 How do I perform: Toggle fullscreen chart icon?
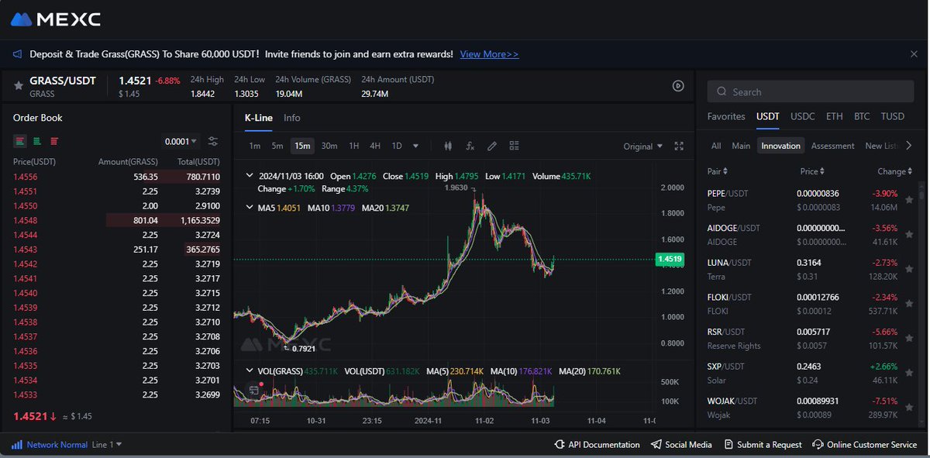(x=680, y=146)
